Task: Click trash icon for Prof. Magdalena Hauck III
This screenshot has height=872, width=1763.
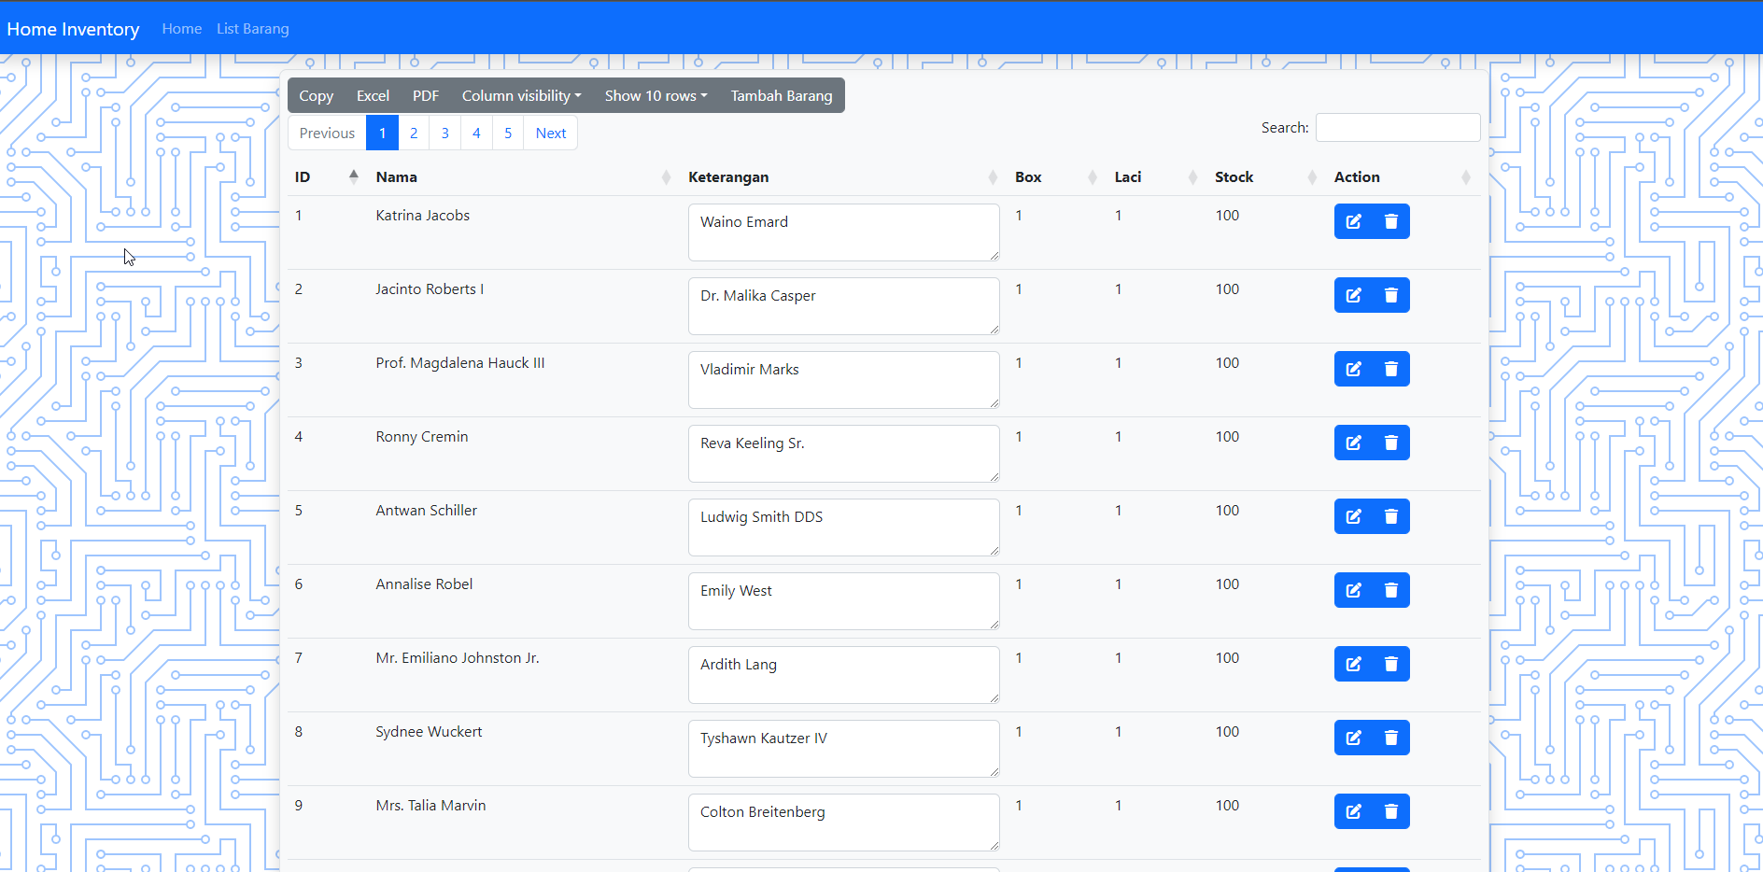Action: (1390, 369)
